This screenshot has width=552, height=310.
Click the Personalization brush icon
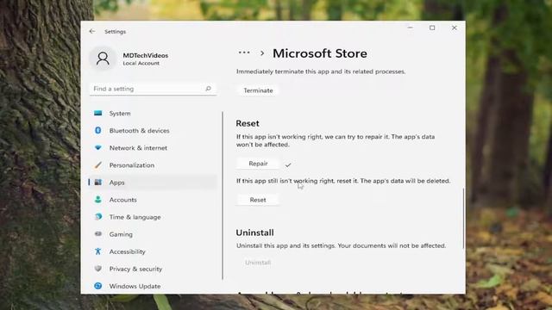point(98,164)
